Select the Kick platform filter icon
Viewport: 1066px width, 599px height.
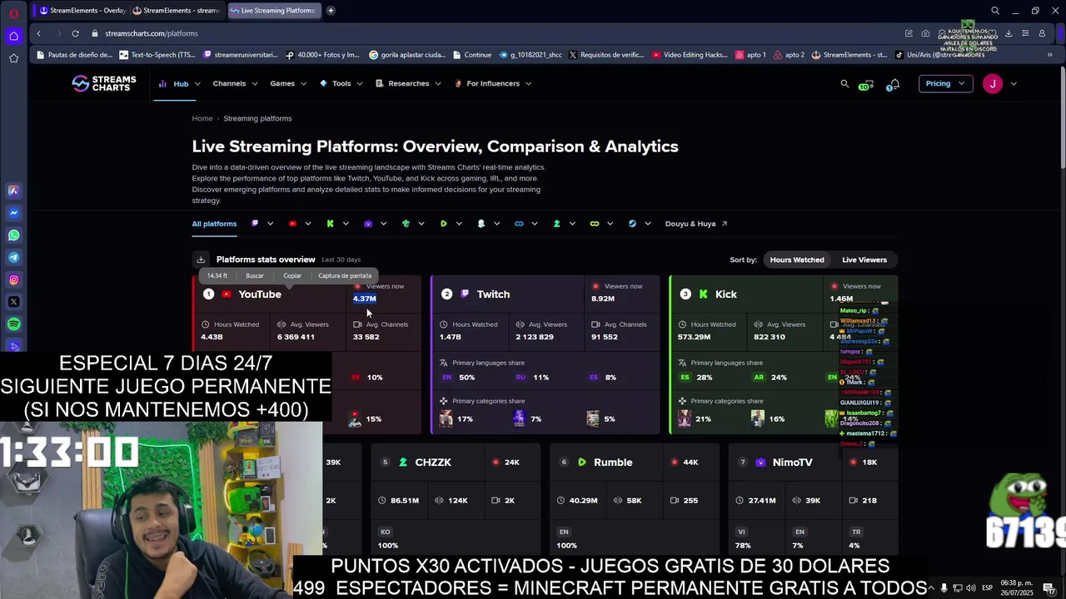pyautogui.click(x=330, y=224)
